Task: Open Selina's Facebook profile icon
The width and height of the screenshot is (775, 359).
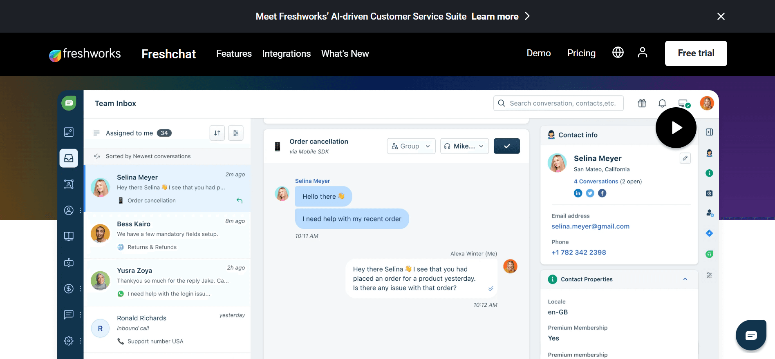Action: coord(602,193)
